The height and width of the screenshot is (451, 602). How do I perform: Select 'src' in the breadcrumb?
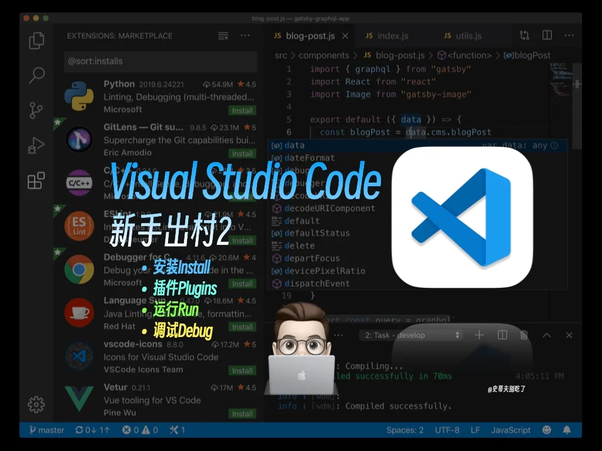click(281, 56)
